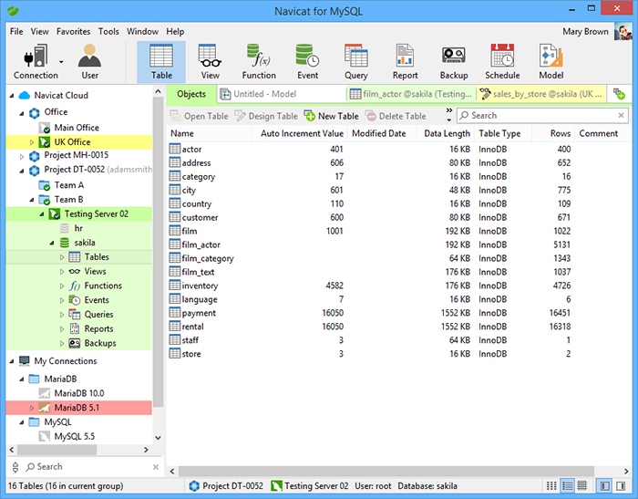Click the Navicat Cloud icon in tree
Screen dimensions: 638x499
coord(25,95)
